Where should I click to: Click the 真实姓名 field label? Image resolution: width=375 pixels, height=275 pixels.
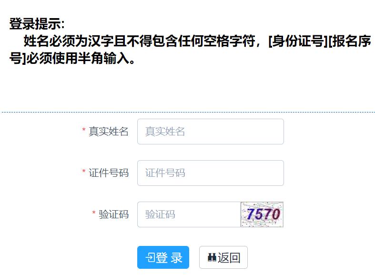[109, 132]
